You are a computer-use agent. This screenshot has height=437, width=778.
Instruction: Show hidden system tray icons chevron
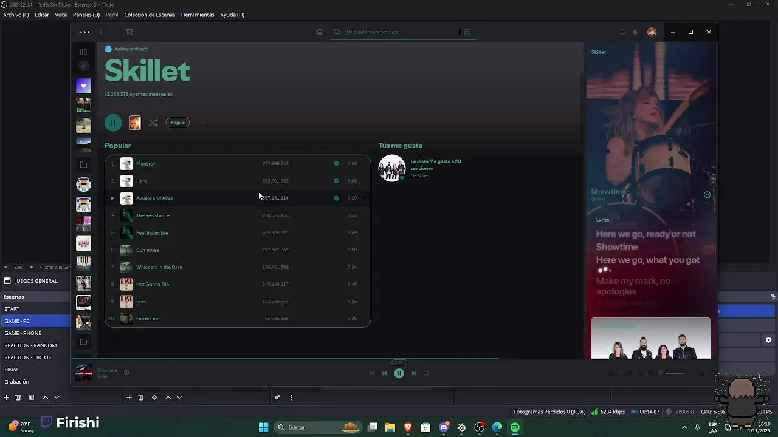tap(684, 427)
